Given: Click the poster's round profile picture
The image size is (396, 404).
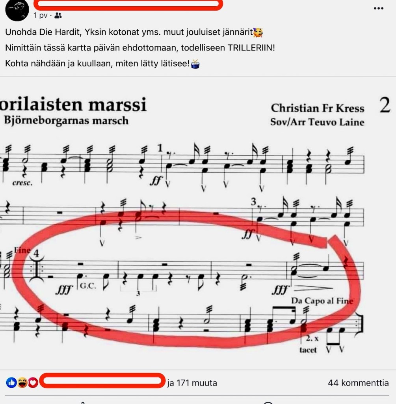Looking at the screenshot, I should pos(17,10).
